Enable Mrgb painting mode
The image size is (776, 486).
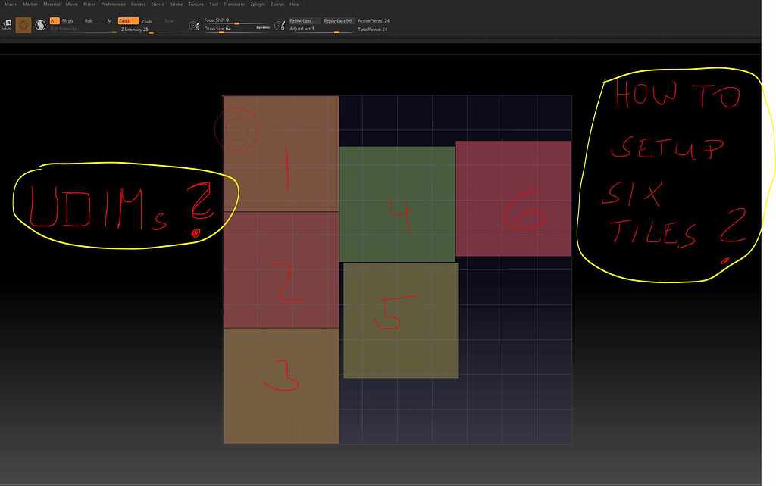pos(67,20)
